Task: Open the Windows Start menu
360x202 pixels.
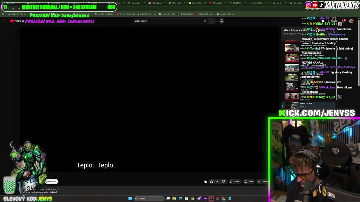Action: pyautogui.click(x=130, y=199)
